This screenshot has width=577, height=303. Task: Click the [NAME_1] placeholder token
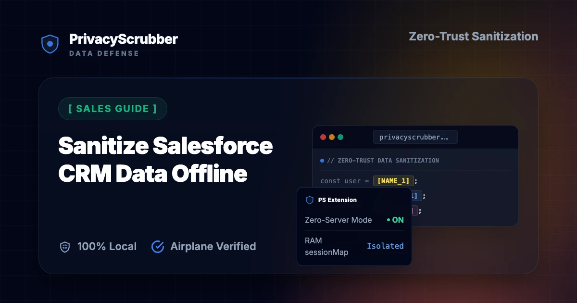[x=394, y=181]
